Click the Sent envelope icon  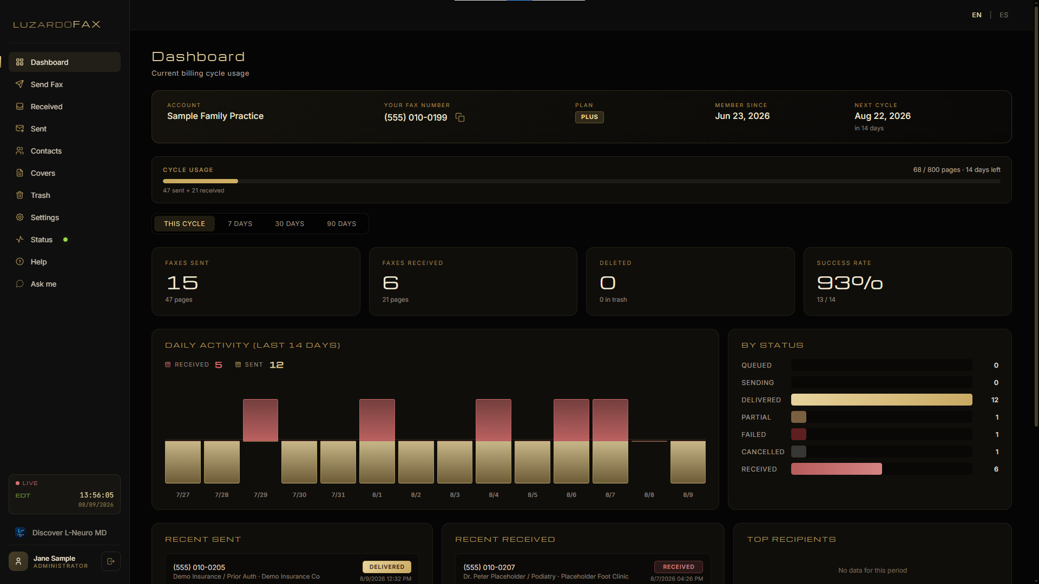pos(19,129)
